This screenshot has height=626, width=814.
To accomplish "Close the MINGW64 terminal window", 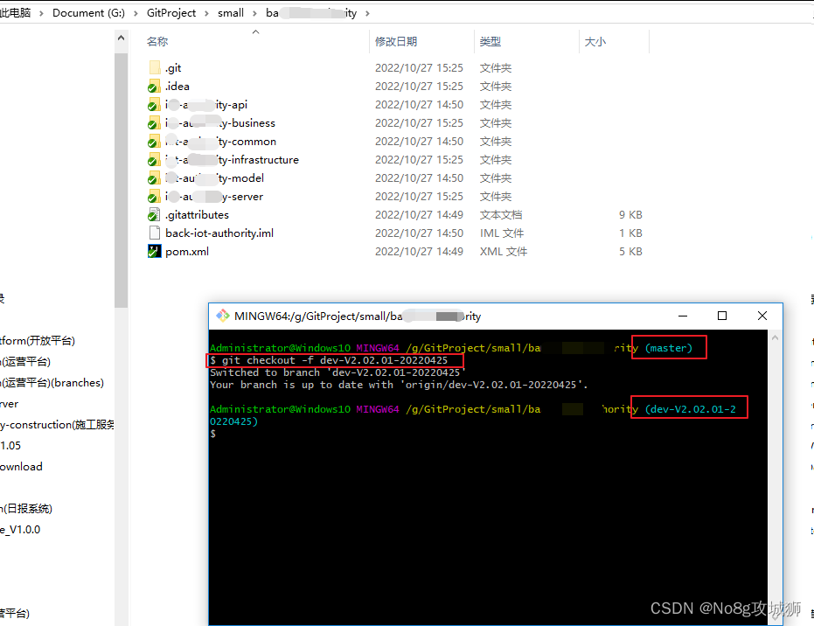I will [762, 316].
